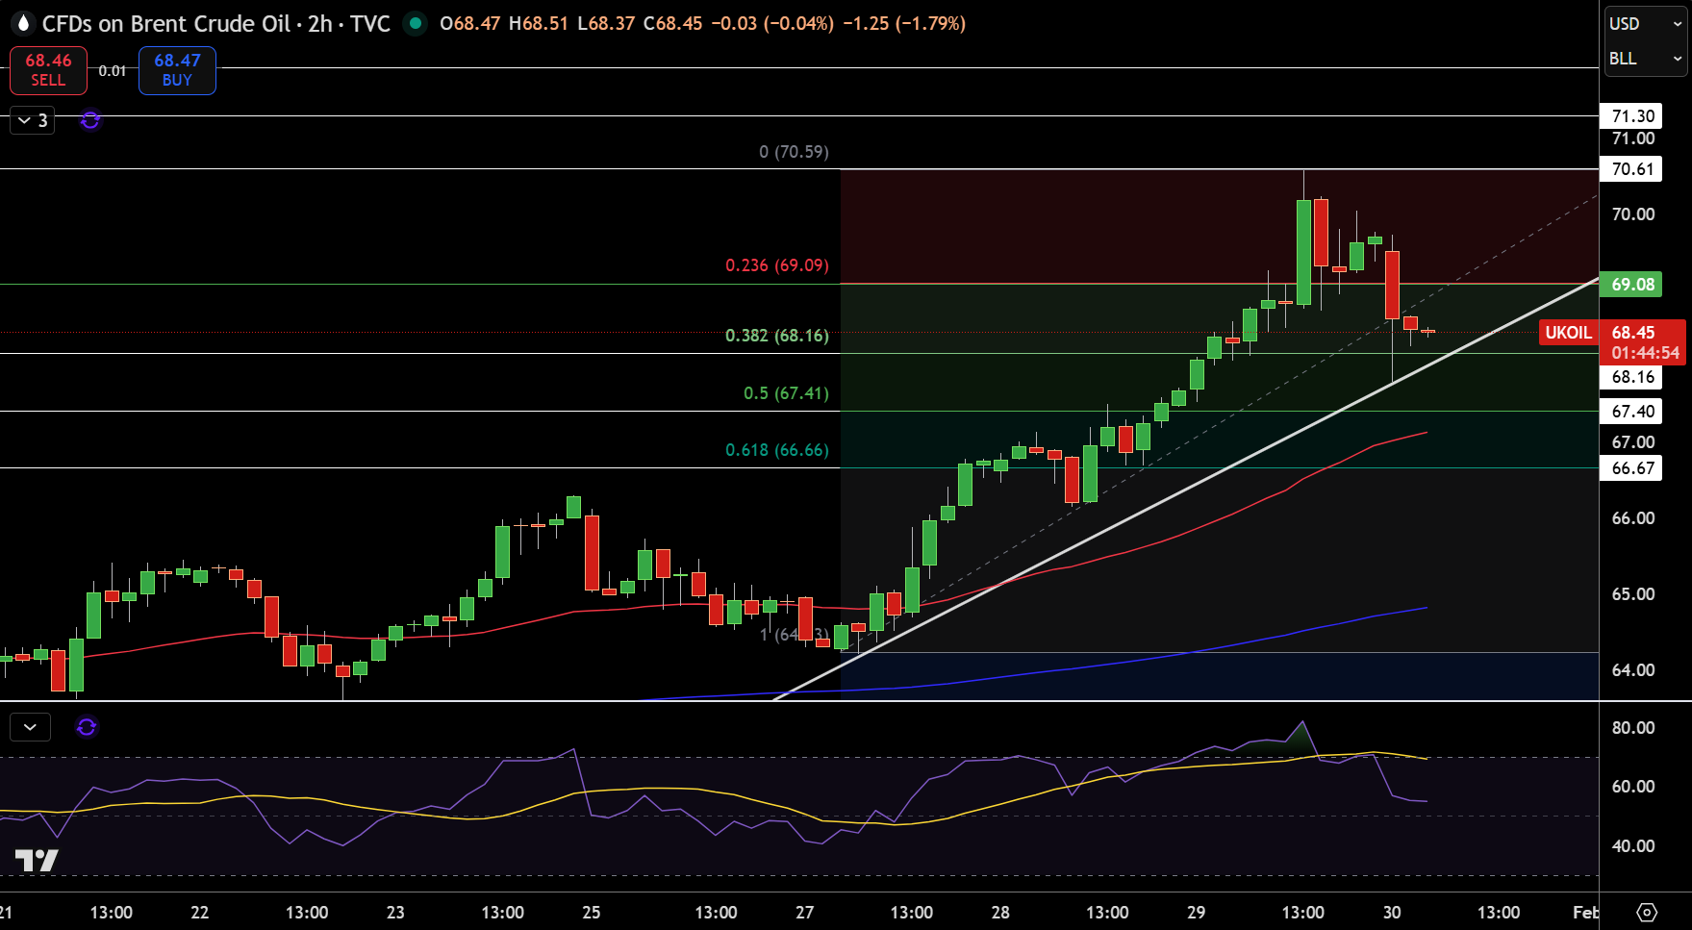Click the UKOIL price label tag
Image resolution: width=1692 pixels, height=930 pixels.
(x=1568, y=333)
